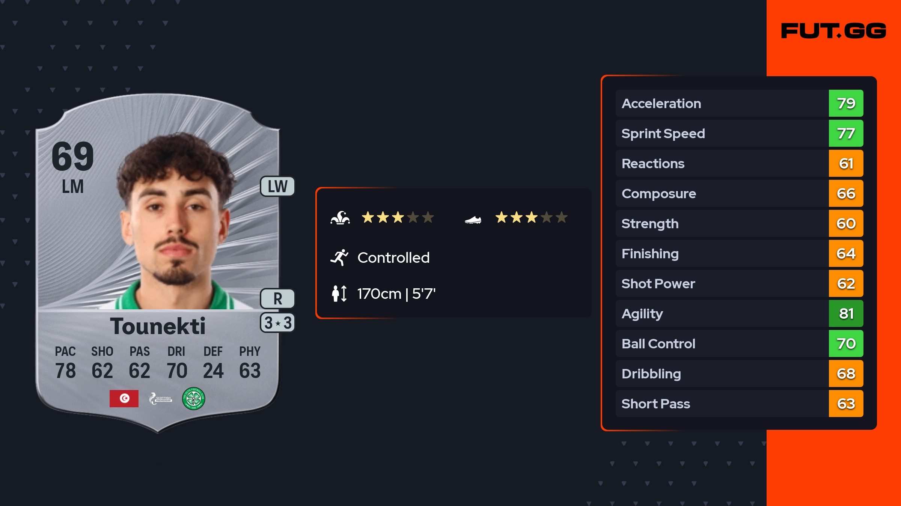
Task: Click the 3★3 skill rating badge
Action: [x=277, y=323]
